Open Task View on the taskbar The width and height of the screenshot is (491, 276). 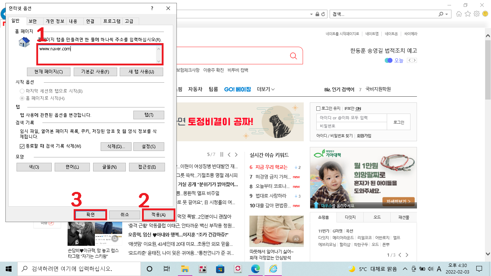click(167, 268)
